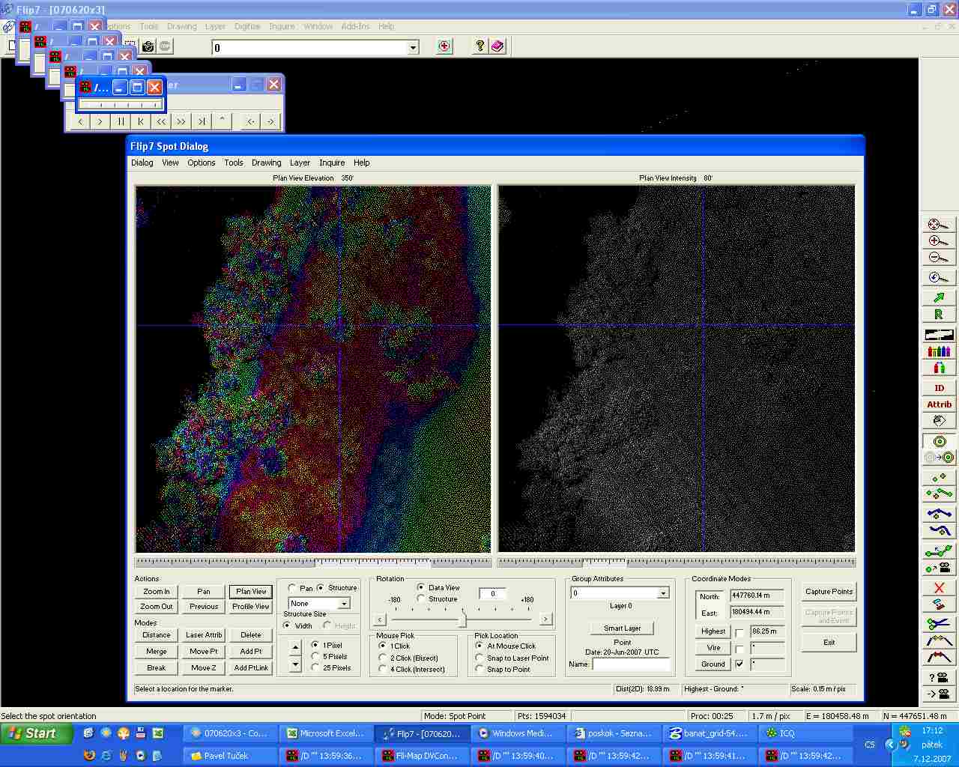Viewport: 959px width, 767px height.
Task: Click the green arrow tool icon
Action: pos(938,297)
